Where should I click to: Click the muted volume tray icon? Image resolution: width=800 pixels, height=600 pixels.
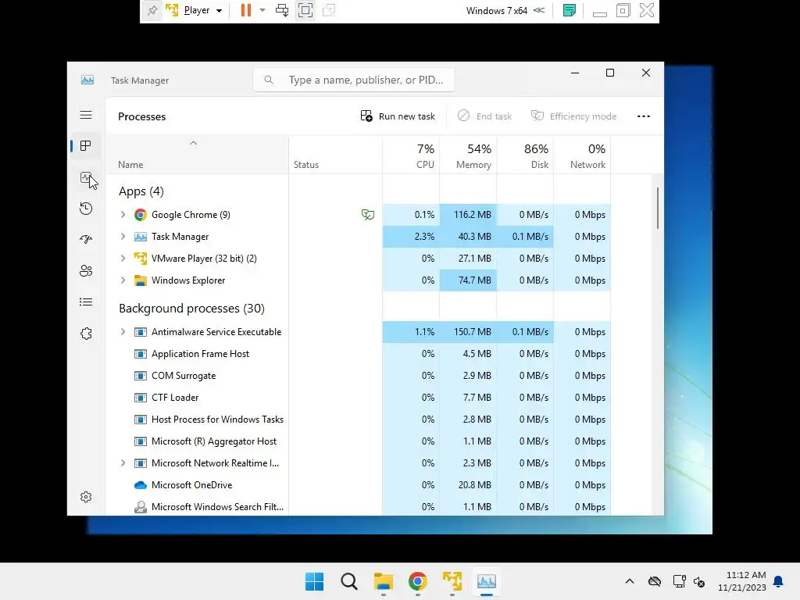click(699, 581)
